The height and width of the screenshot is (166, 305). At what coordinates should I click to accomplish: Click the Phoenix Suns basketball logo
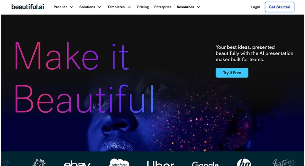tap(39, 162)
